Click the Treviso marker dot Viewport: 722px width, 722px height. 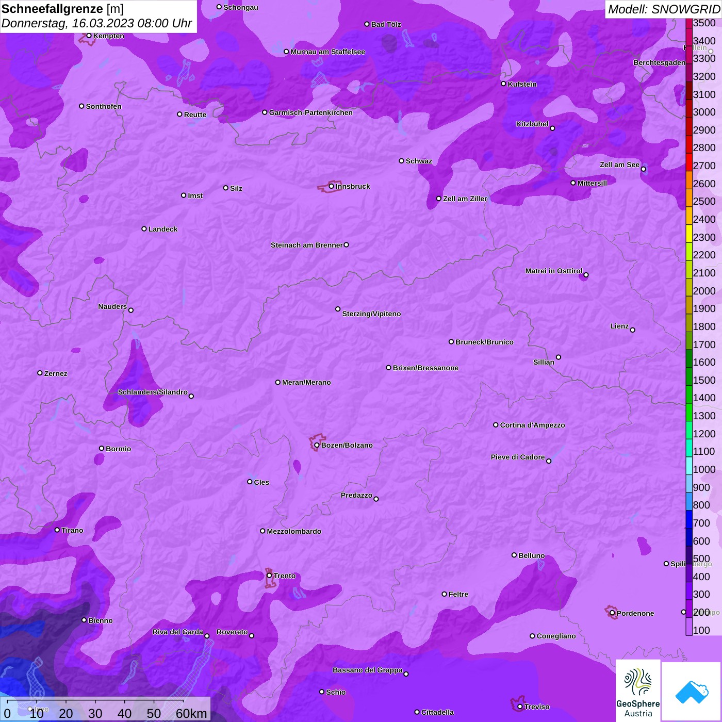(x=520, y=707)
